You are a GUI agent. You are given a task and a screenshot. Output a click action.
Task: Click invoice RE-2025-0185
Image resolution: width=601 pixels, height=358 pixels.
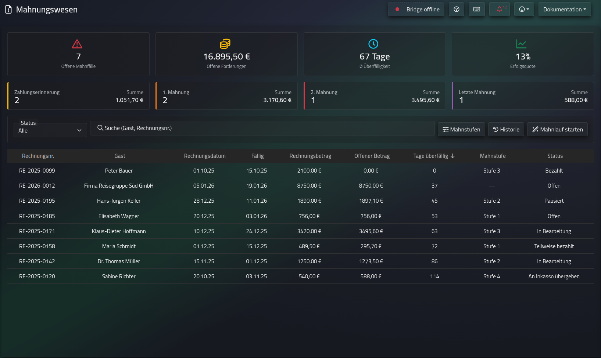pos(37,216)
